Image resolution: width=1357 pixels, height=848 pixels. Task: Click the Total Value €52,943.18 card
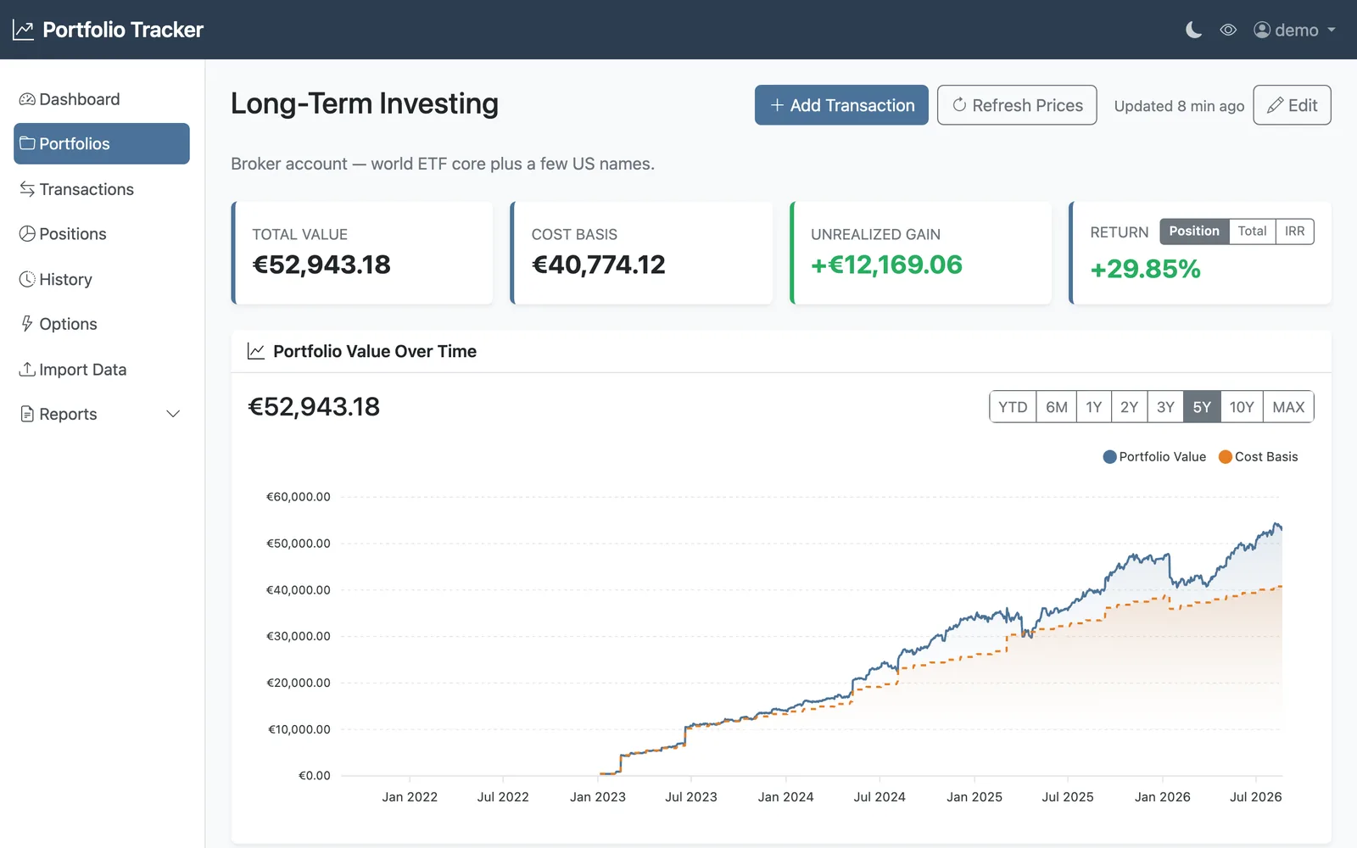pyautogui.click(x=362, y=253)
